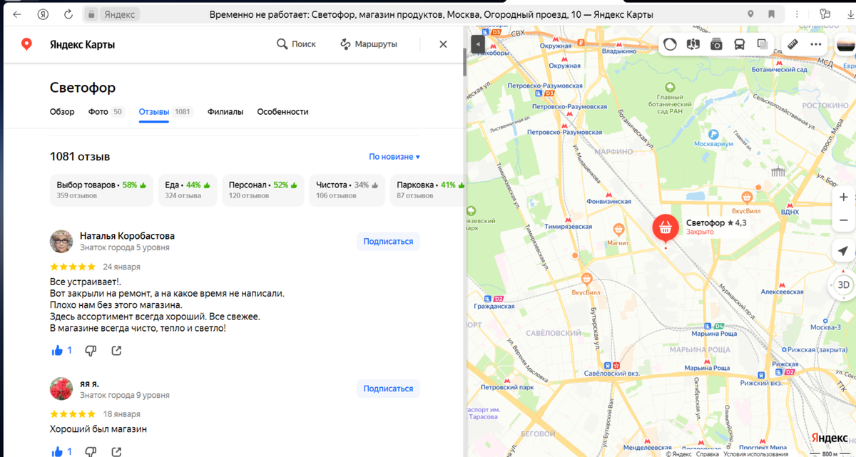Filter reviews by Парковка 41%
The width and height of the screenshot is (856, 457).
pyautogui.click(x=428, y=190)
